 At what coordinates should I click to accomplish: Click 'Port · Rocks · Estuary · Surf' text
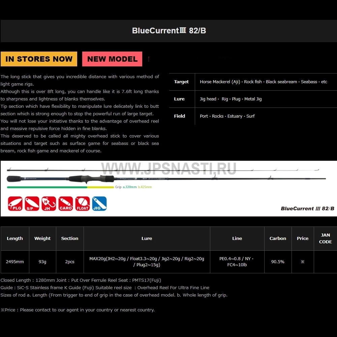[227, 116]
